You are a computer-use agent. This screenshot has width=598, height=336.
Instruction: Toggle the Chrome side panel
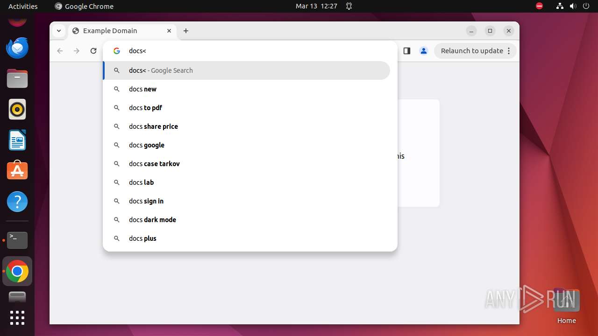(406, 51)
